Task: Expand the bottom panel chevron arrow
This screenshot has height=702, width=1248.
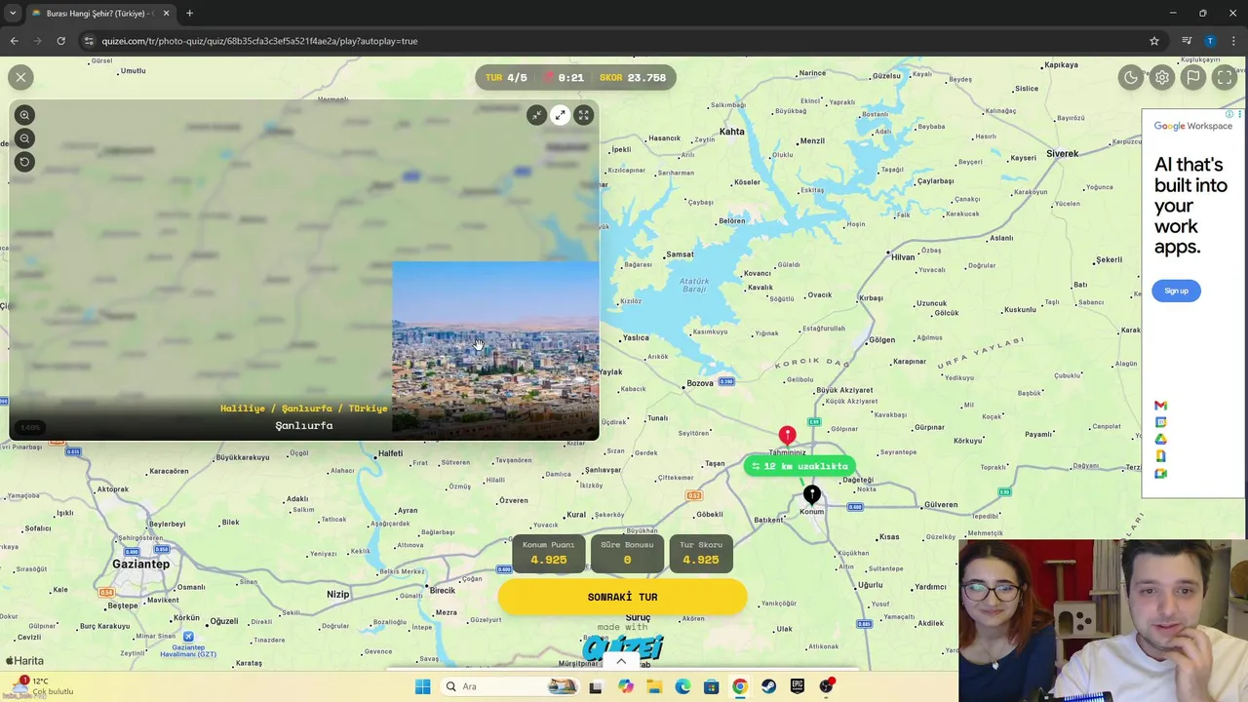Action: [621, 661]
